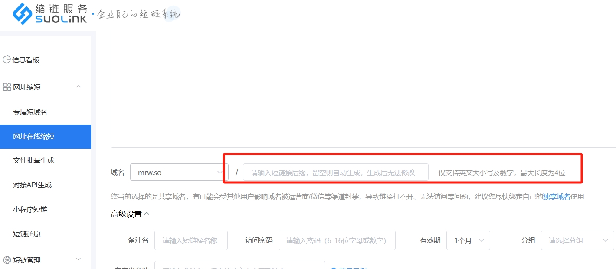
Task: Open 小程序短链 menu item
Action: point(30,209)
